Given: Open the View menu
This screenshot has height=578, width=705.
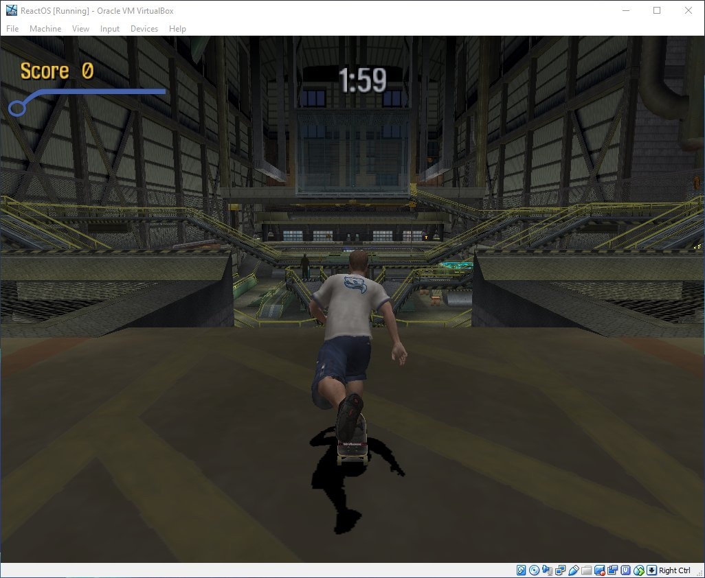Looking at the screenshot, I should click(80, 29).
